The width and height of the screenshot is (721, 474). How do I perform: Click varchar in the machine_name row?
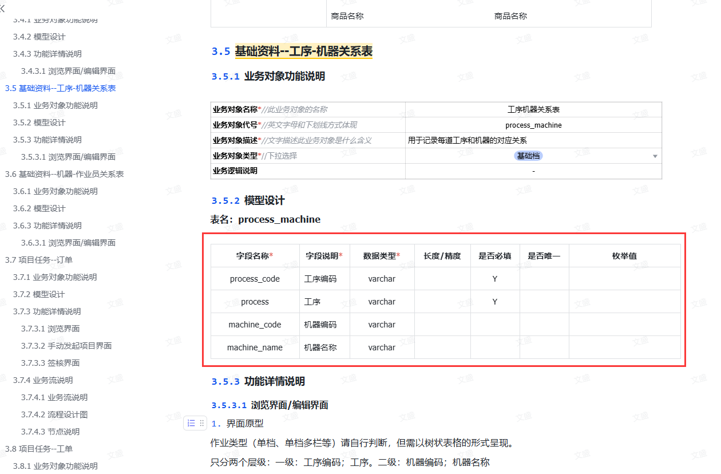[x=382, y=347]
